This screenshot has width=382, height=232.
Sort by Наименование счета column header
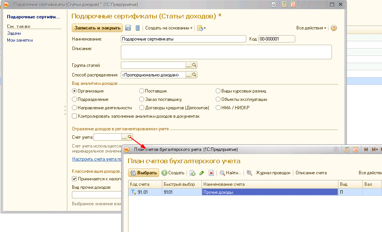coord(270,184)
